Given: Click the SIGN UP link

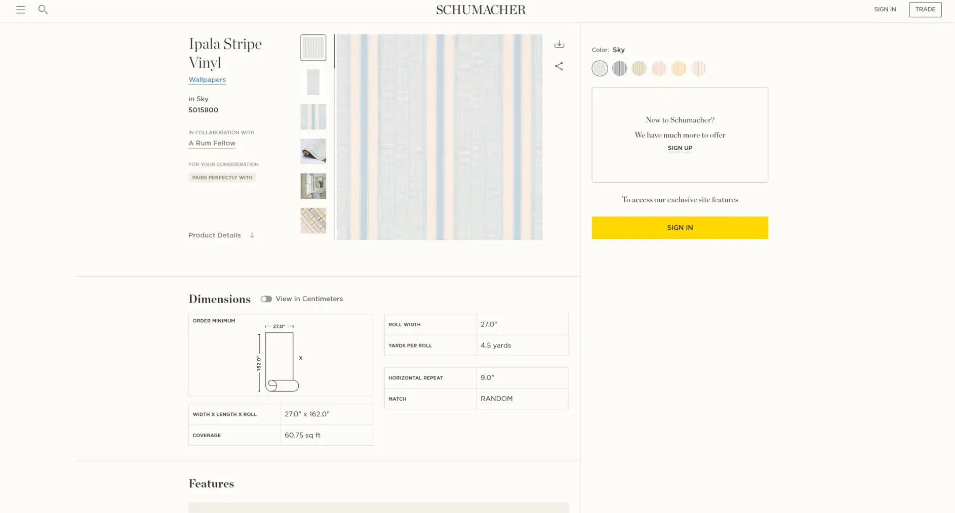Looking at the screenshot, I should tap(680, 148).
